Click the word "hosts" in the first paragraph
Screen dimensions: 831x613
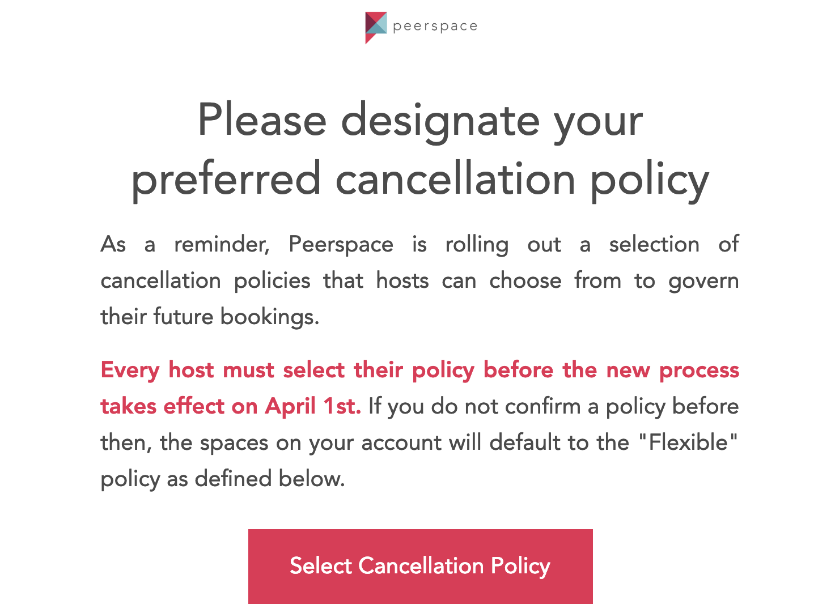coord(402,281)
